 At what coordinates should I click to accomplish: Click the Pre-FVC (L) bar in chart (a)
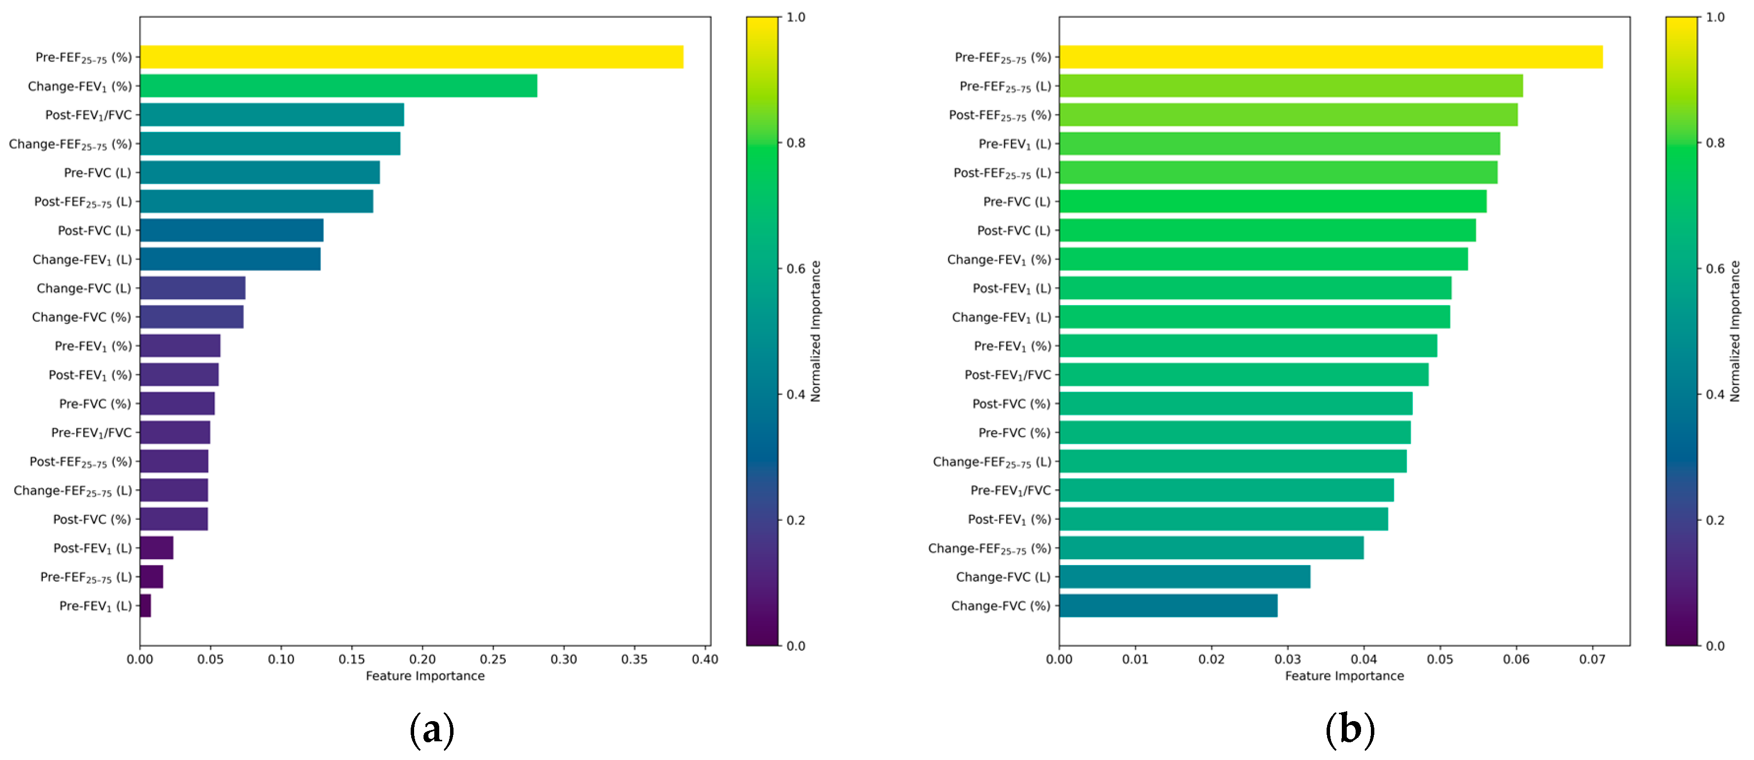click(x=260, y=173)
